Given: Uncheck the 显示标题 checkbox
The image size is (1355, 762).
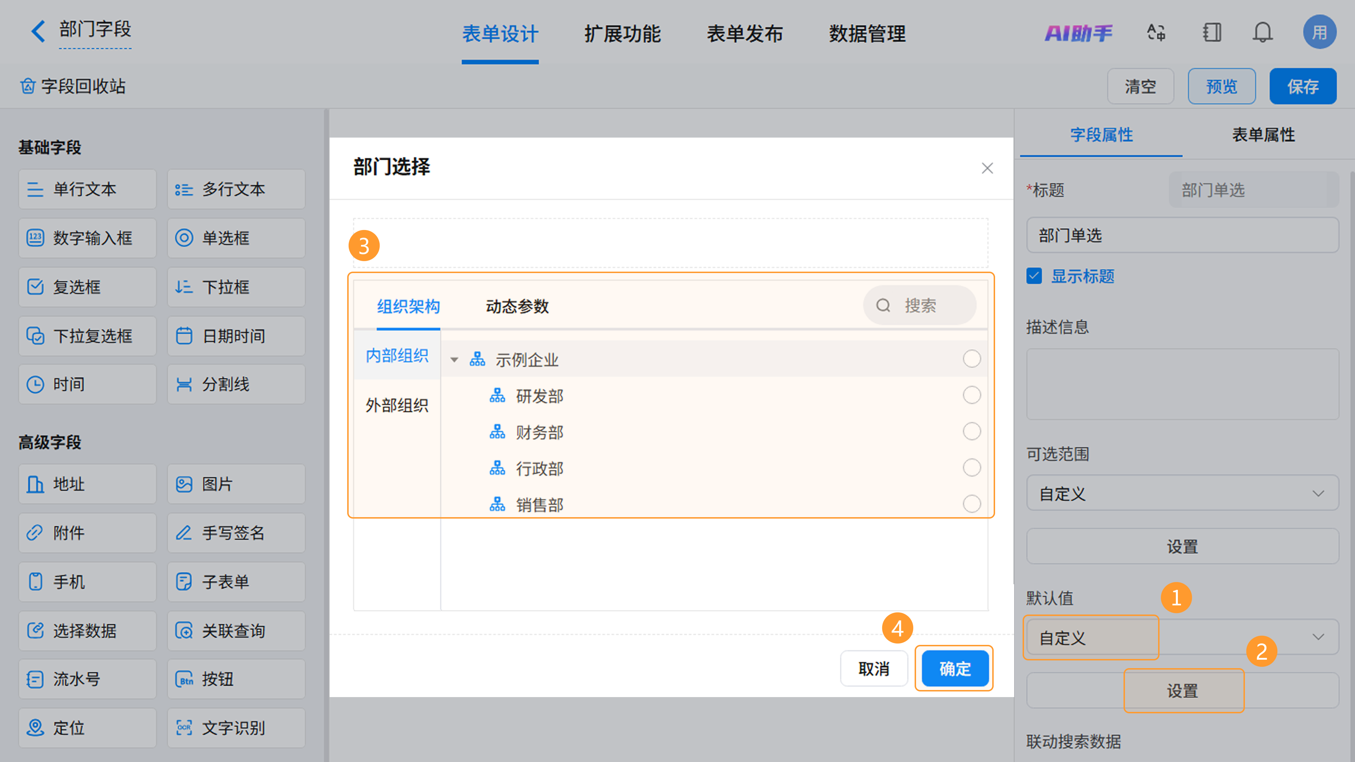Looking at the screenshot, I should pos(1034,276).
